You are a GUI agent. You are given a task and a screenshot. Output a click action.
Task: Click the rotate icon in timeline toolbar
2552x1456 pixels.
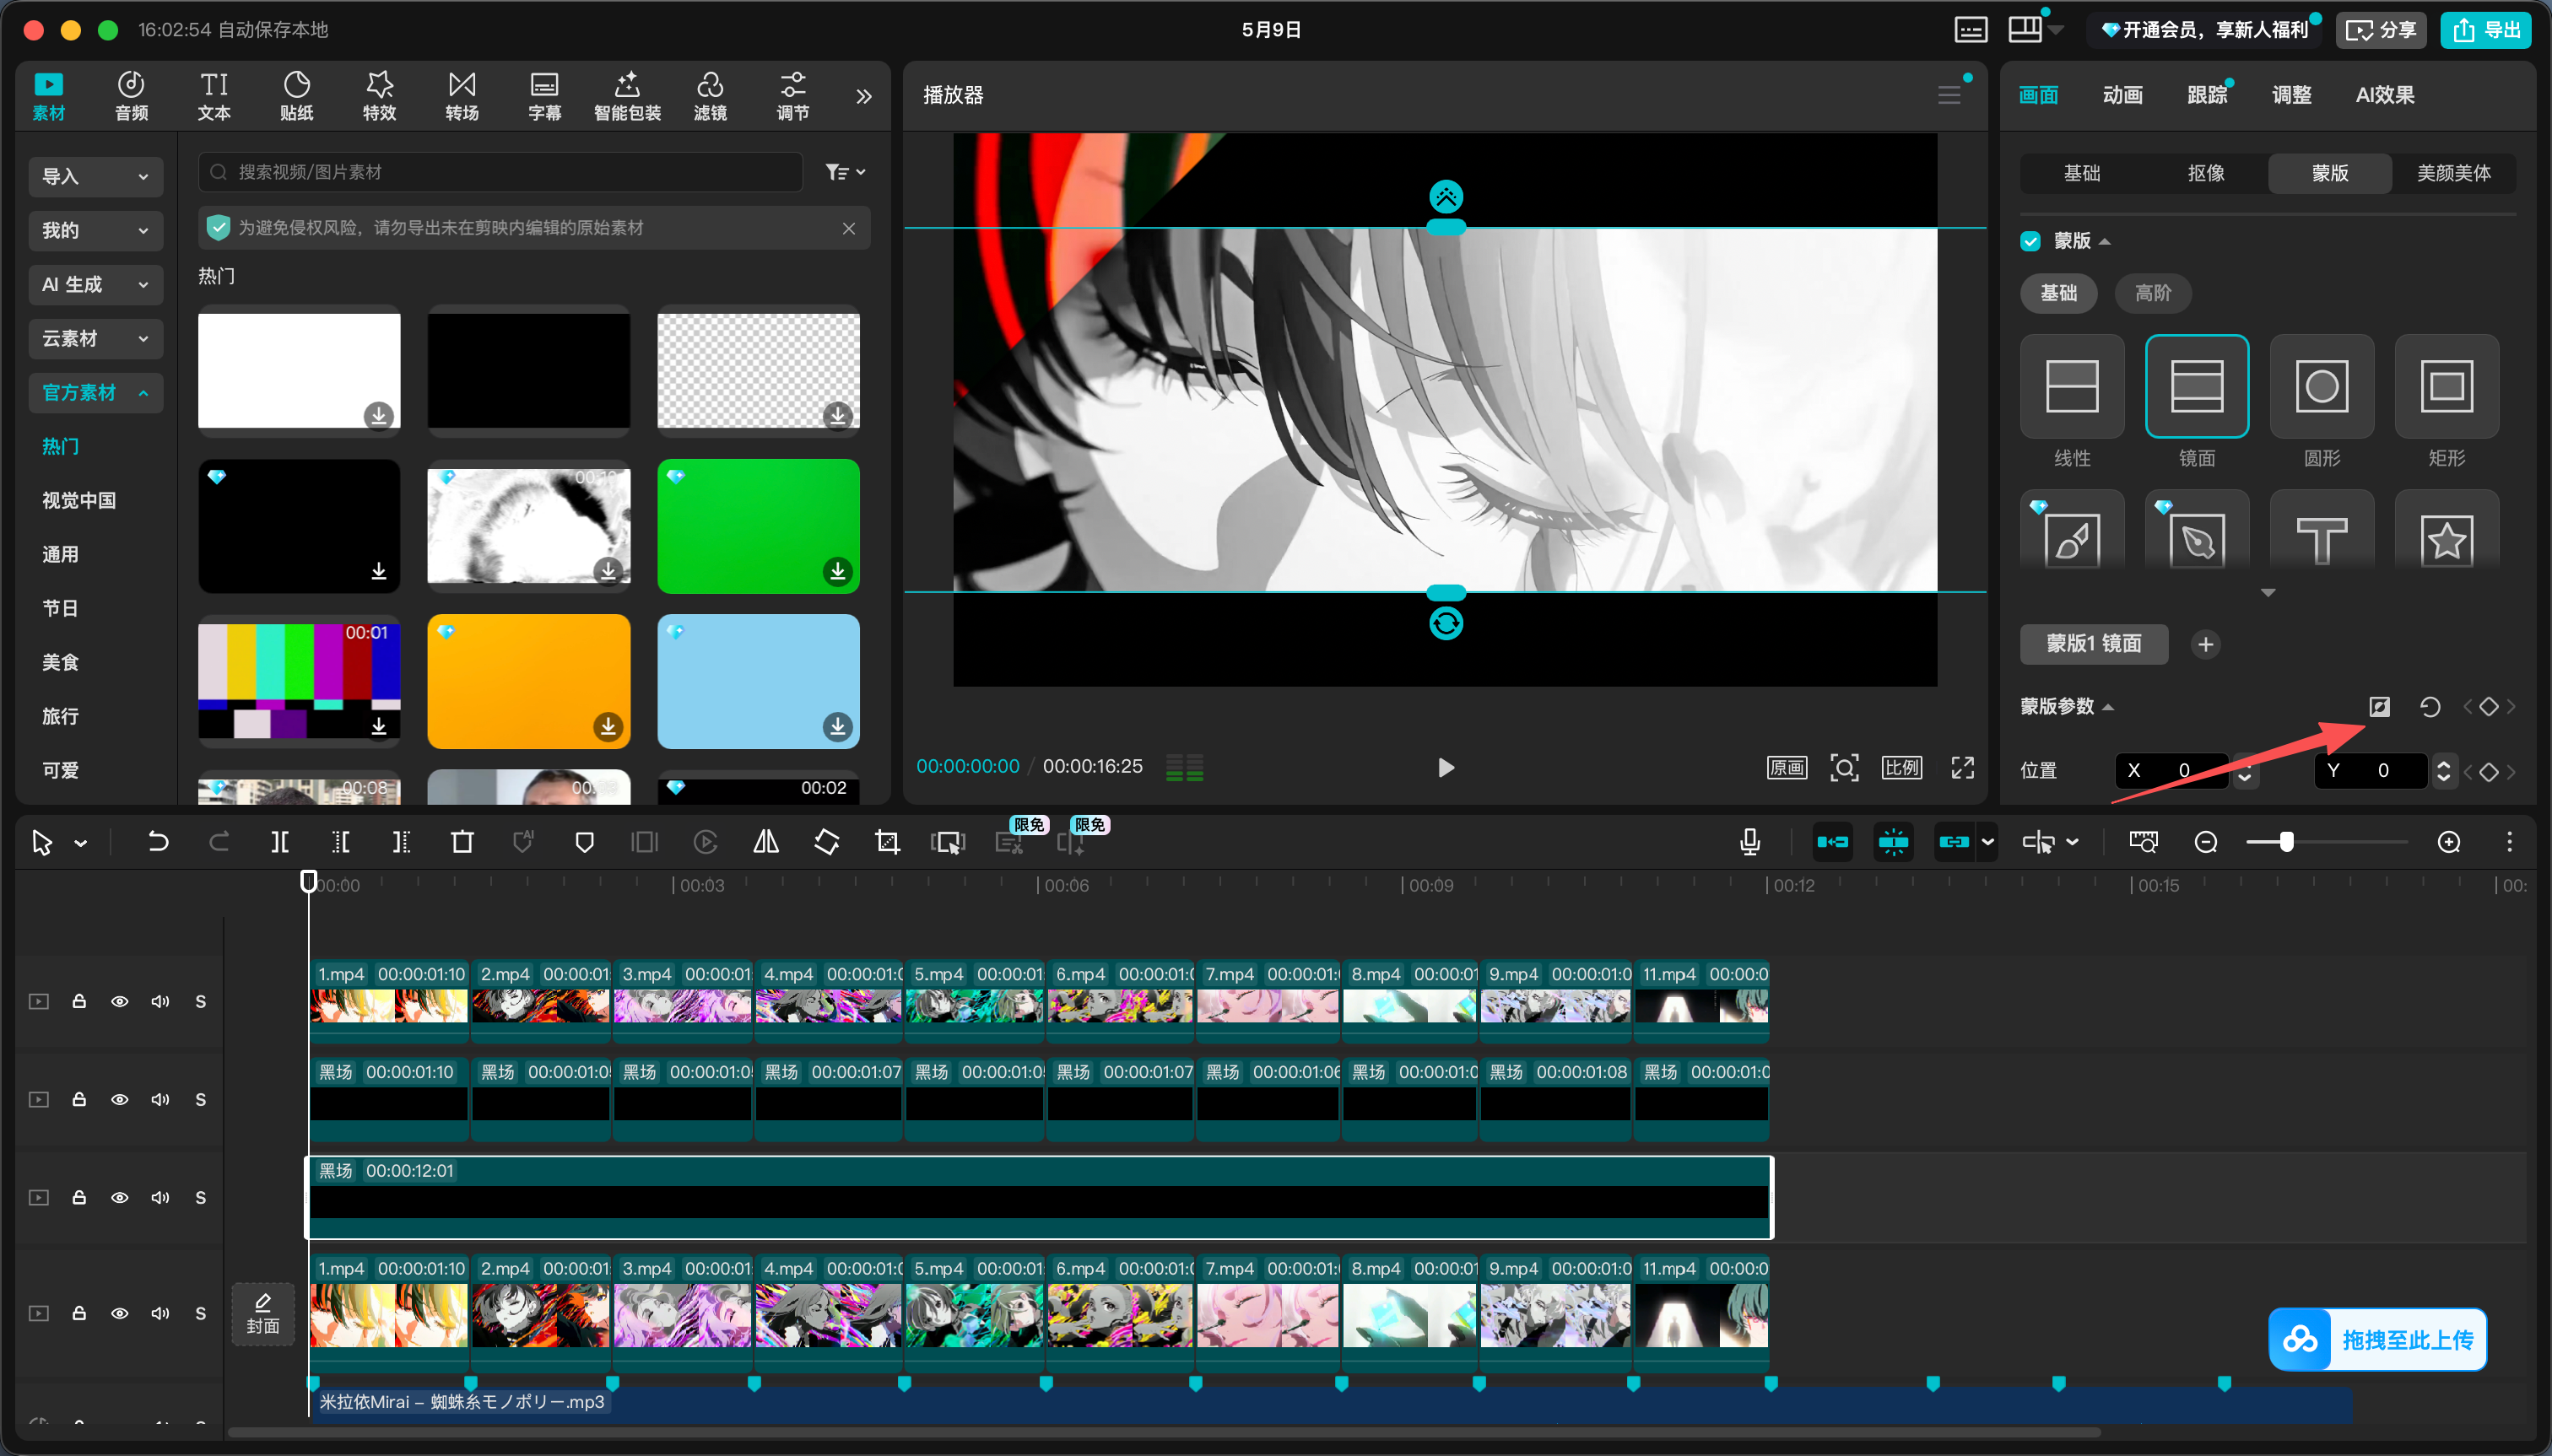826,842
